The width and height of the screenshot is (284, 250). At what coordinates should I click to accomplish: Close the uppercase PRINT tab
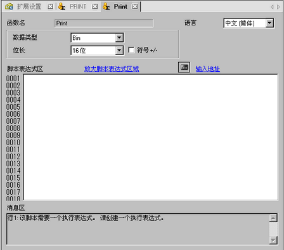pos(95,7)
